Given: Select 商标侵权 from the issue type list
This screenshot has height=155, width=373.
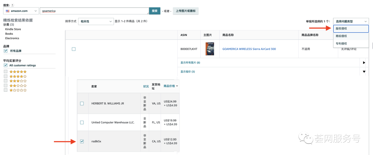Looking at the screenshot, I should pos(351,36).
